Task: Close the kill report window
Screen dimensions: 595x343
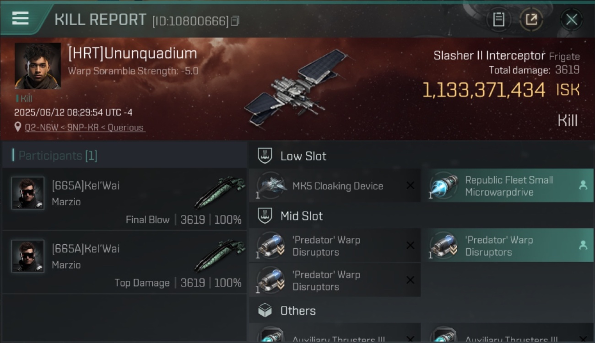Action: tap(571, 20)
